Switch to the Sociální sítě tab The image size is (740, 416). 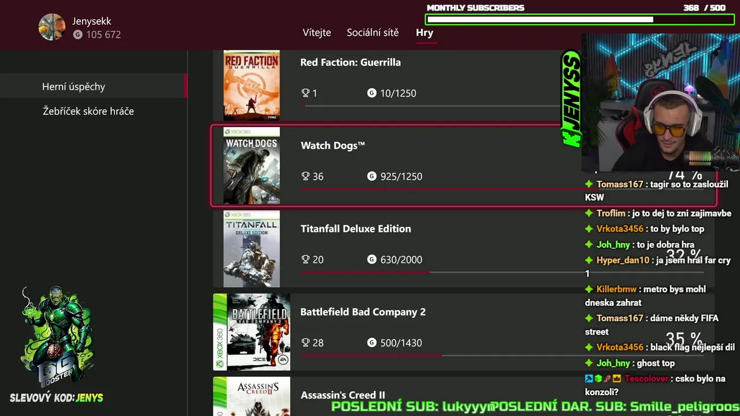click(373, 32)
